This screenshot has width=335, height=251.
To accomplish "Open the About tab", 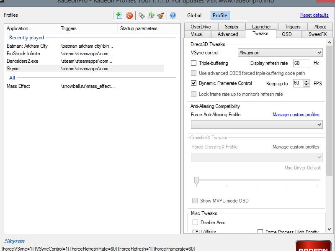I will [x=320, y=27].
